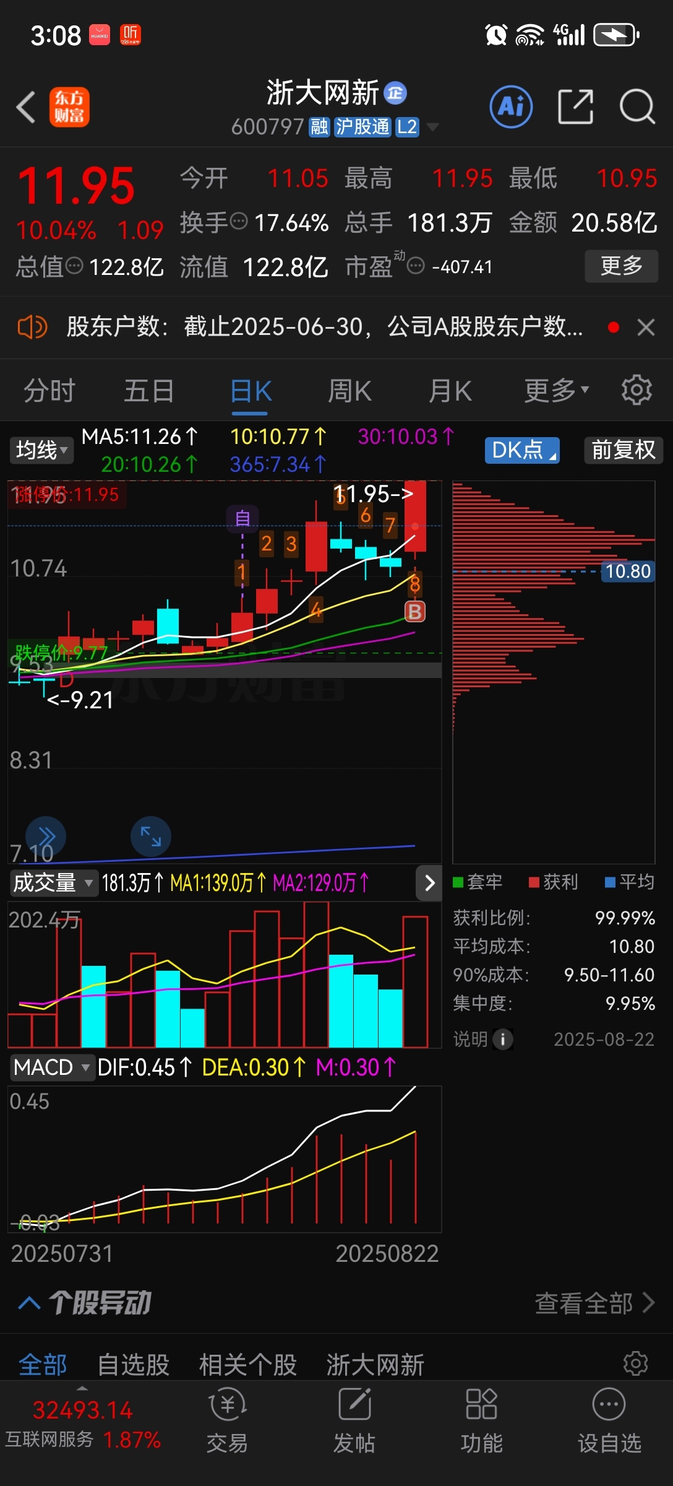Open chart settings gear icon
This screenshot has width=673, height=1486.
(637, 390)
